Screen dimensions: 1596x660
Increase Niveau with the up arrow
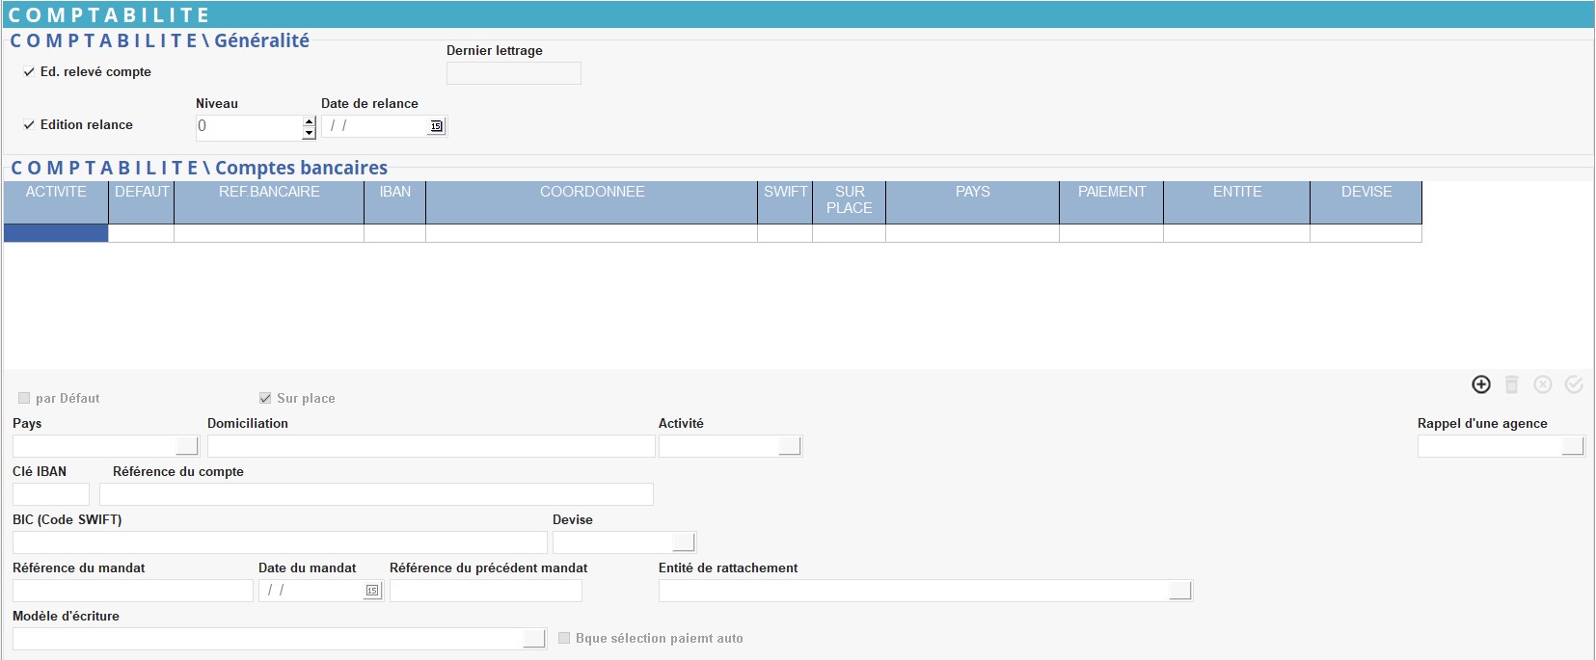click(x=309, y=120)
